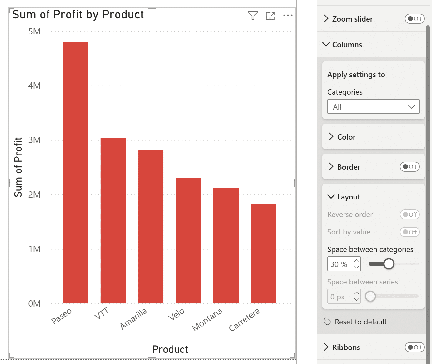The width and height of the screenshot is (432, 364).
Task: Click the chart title Sum of Profit by Product
Action: click(78, 15)
